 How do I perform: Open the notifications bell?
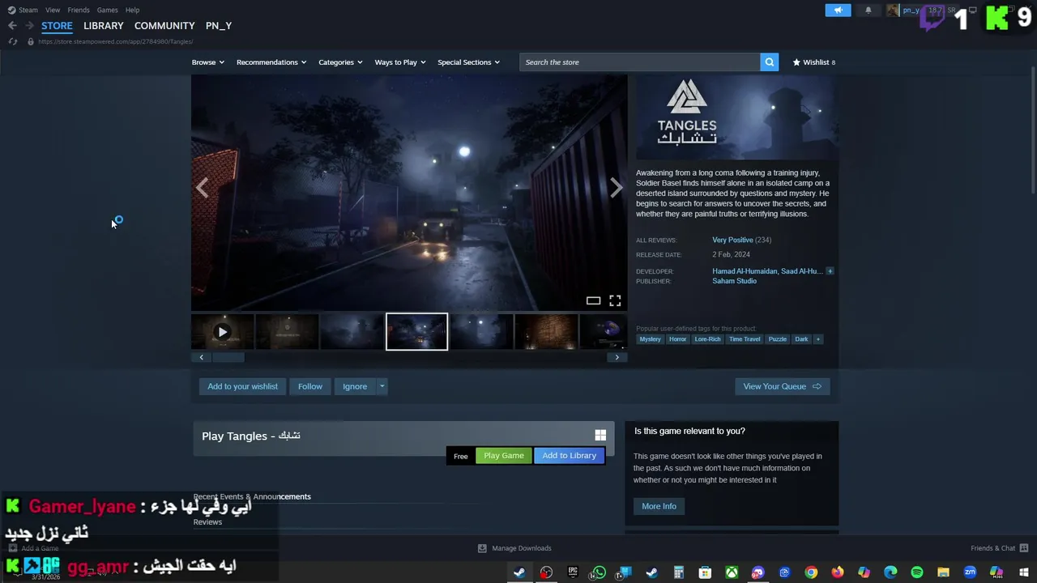(x=868, y=11)
